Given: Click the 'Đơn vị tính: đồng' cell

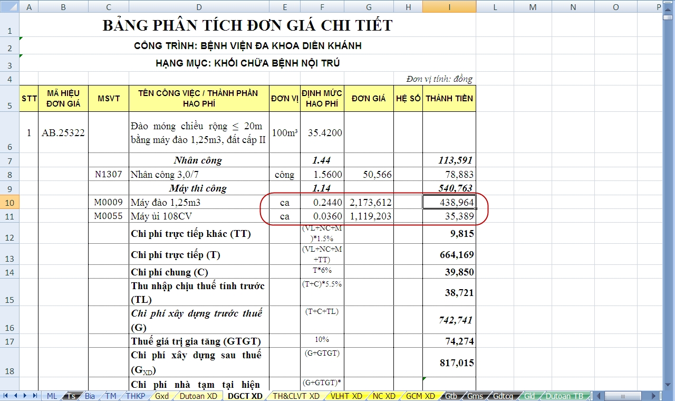Looking at the screenshot, I should pos(439,79).
